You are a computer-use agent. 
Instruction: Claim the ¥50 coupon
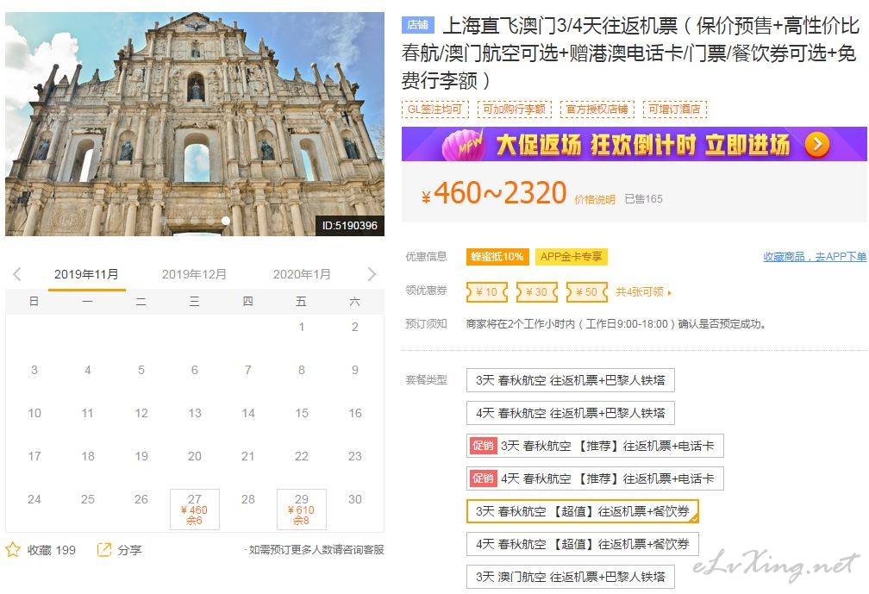(x=586, y=292)
